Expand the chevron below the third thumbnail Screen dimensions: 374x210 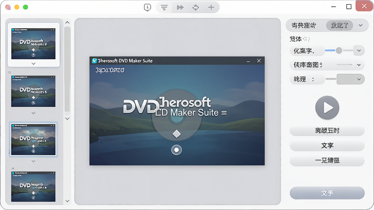click(33, 161)
